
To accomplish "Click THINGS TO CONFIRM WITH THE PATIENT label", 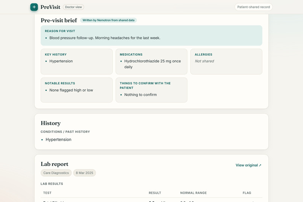I will [x=145, y=85].
